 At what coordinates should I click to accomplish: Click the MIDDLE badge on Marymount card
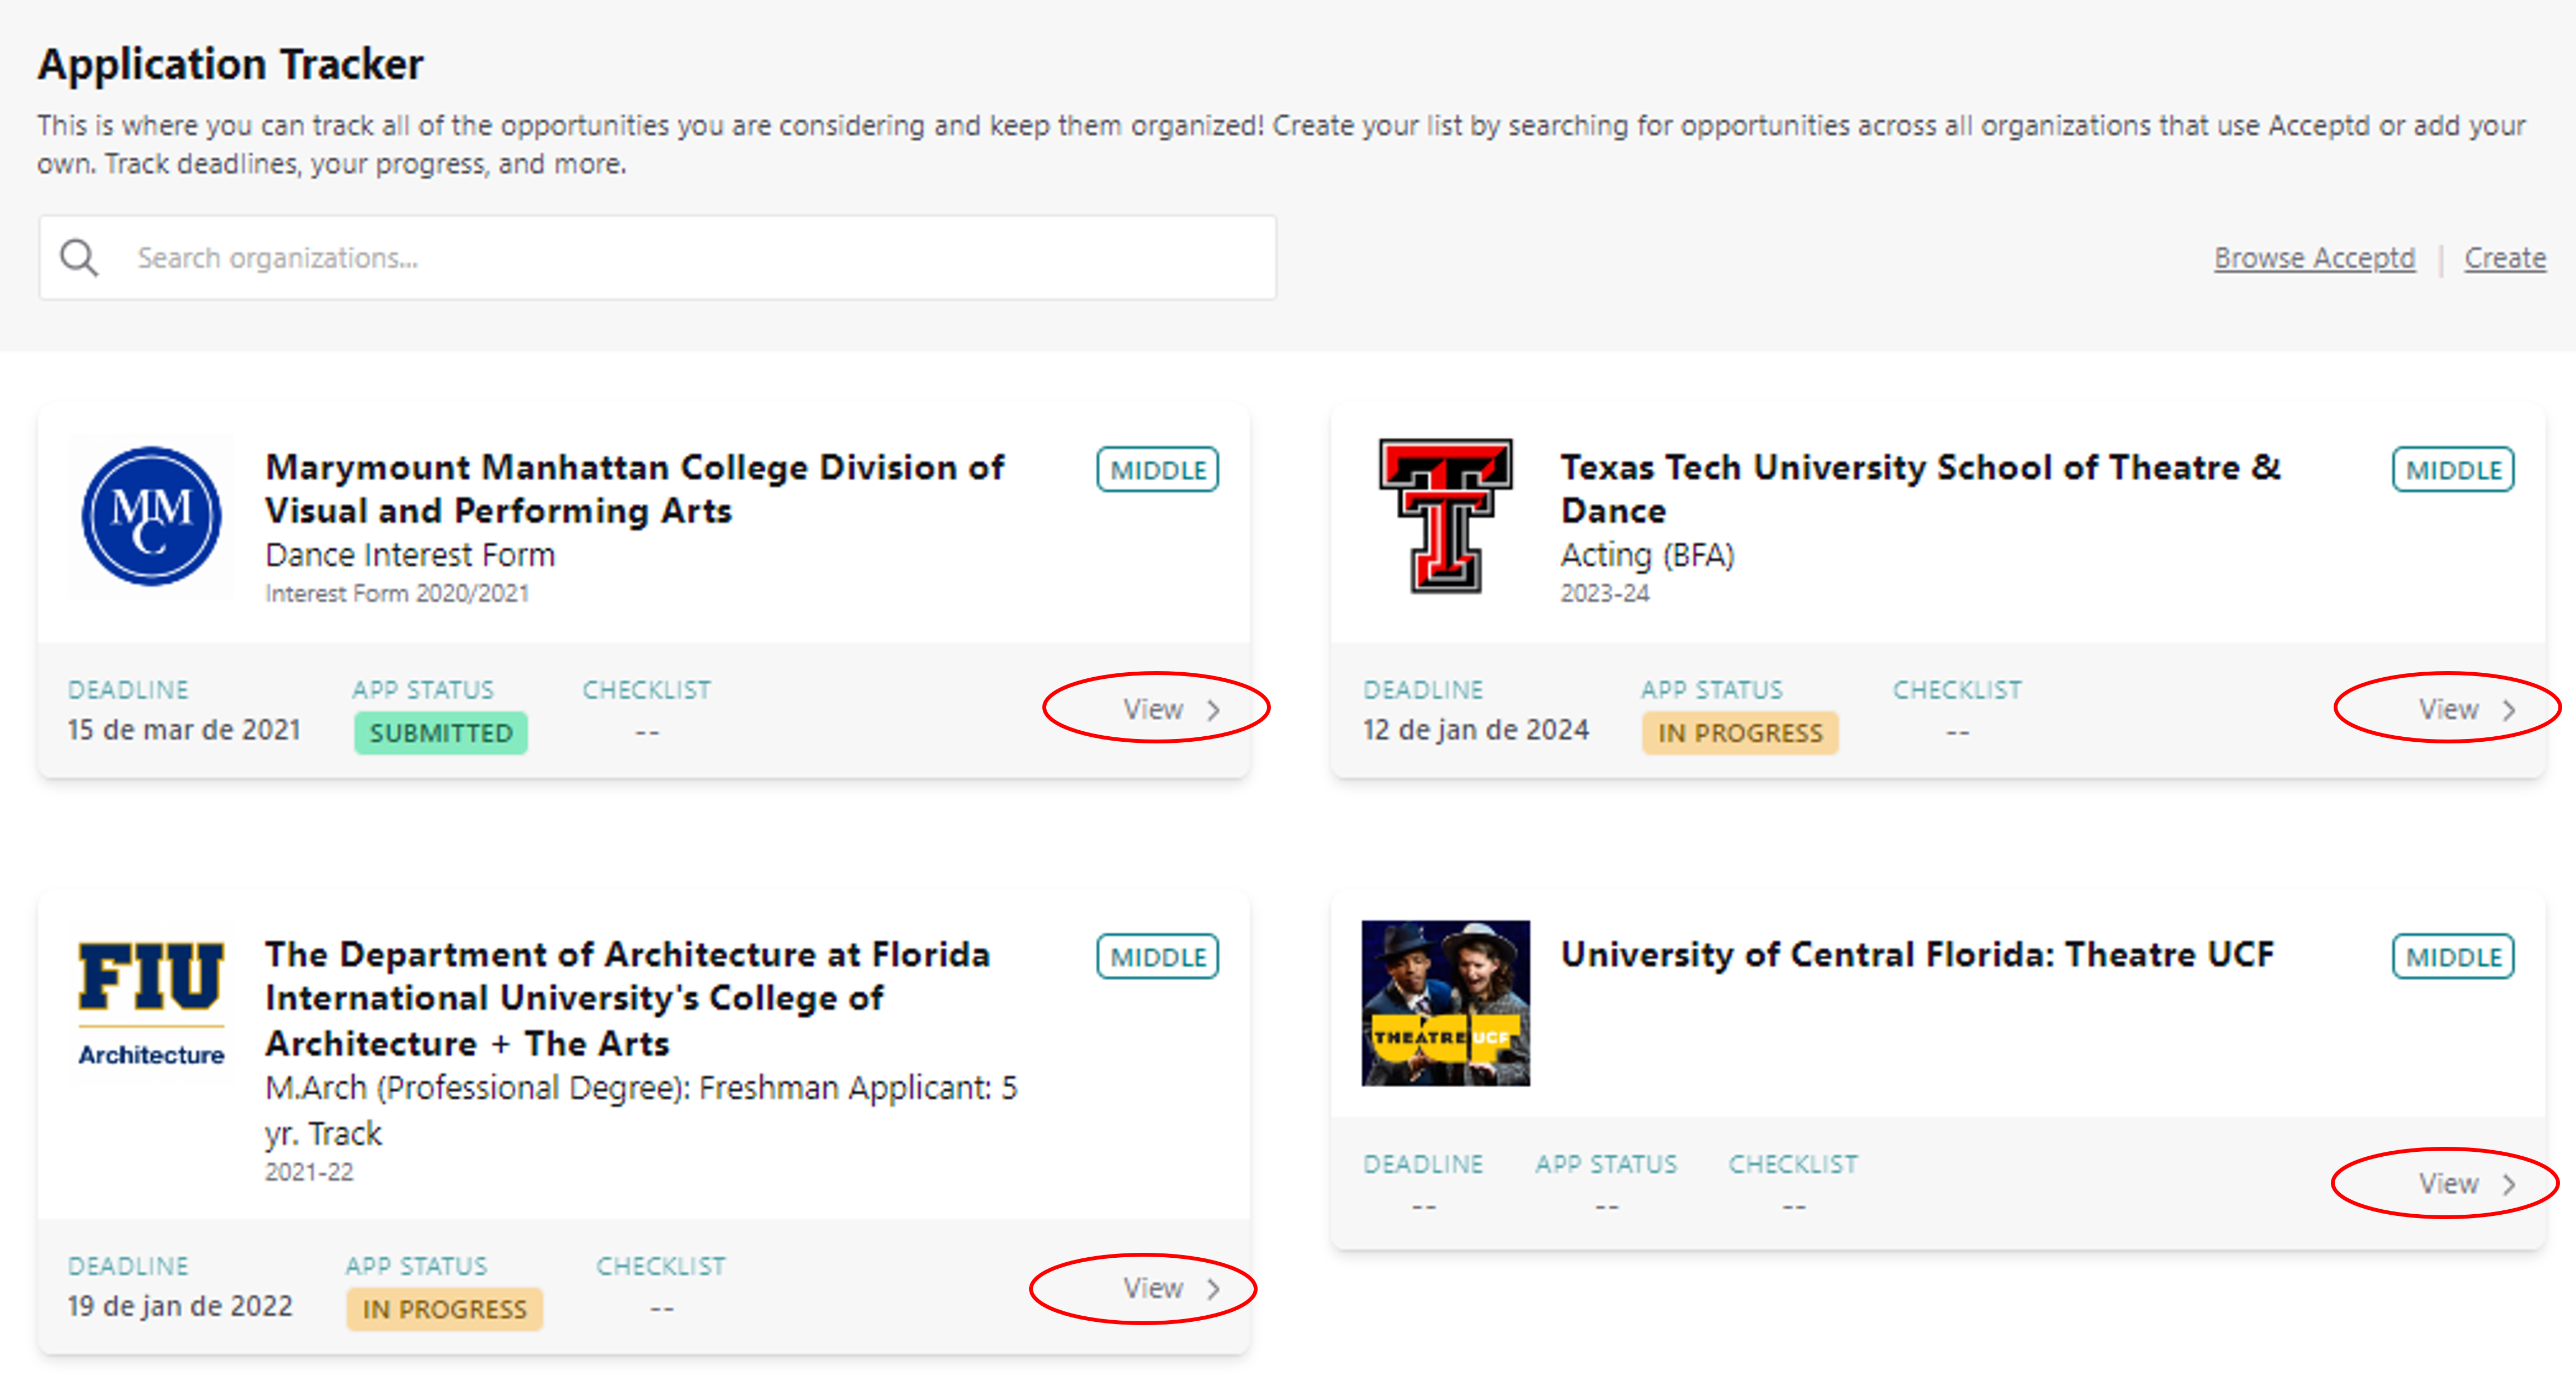click(x=1157, y=470)
